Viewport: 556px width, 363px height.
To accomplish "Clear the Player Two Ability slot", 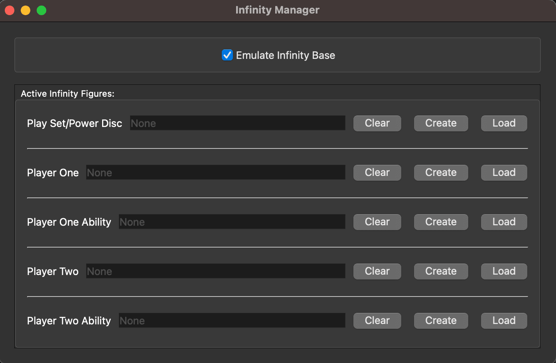I will pos(377,321).
